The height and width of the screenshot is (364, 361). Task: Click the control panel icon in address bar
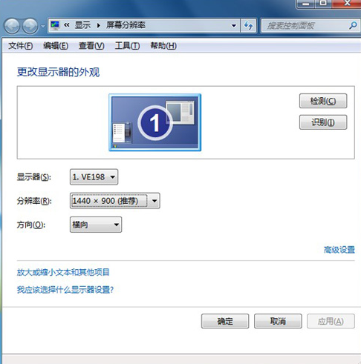click(x=55, y=25)
